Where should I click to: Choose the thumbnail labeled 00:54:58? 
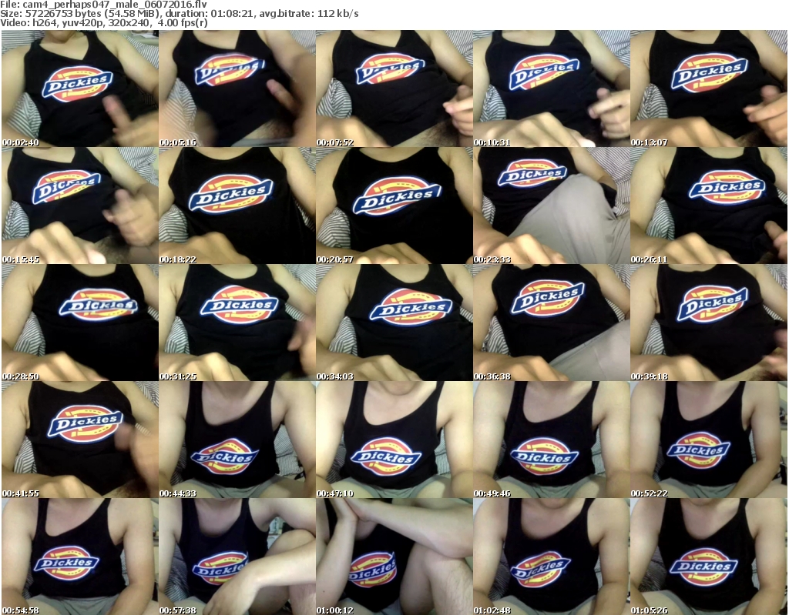[x=80, y=557]
